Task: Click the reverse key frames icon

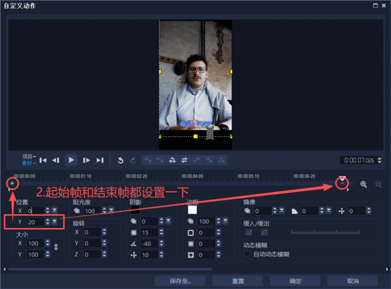Action: pyautogui.click(x=172, y=160)
